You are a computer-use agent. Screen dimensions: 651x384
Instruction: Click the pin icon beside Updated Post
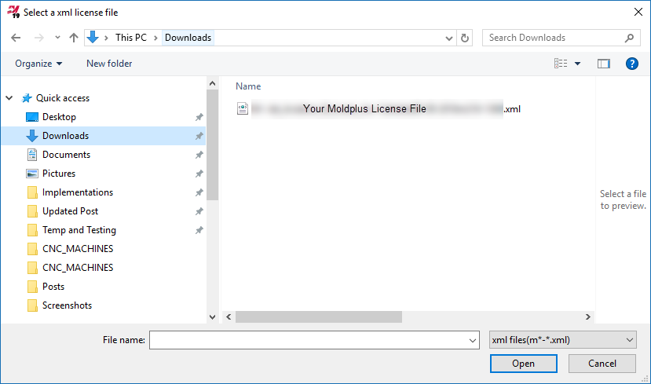[x=199, y=211]
